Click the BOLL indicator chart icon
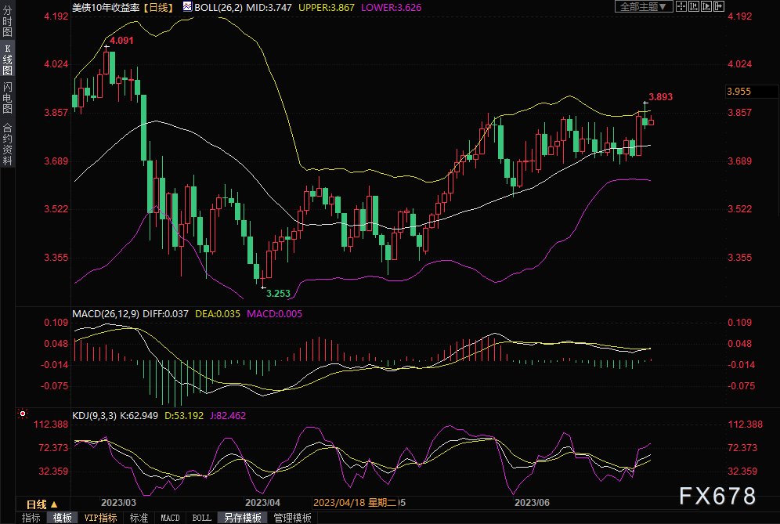The height and width of the screenshot is (524, 780). (x=186, y=6)
